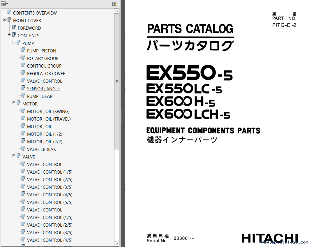The width and height of the screenshot is (323, 247).
Task: Click the HITACHI logo on the page
Action: [270, 238]
